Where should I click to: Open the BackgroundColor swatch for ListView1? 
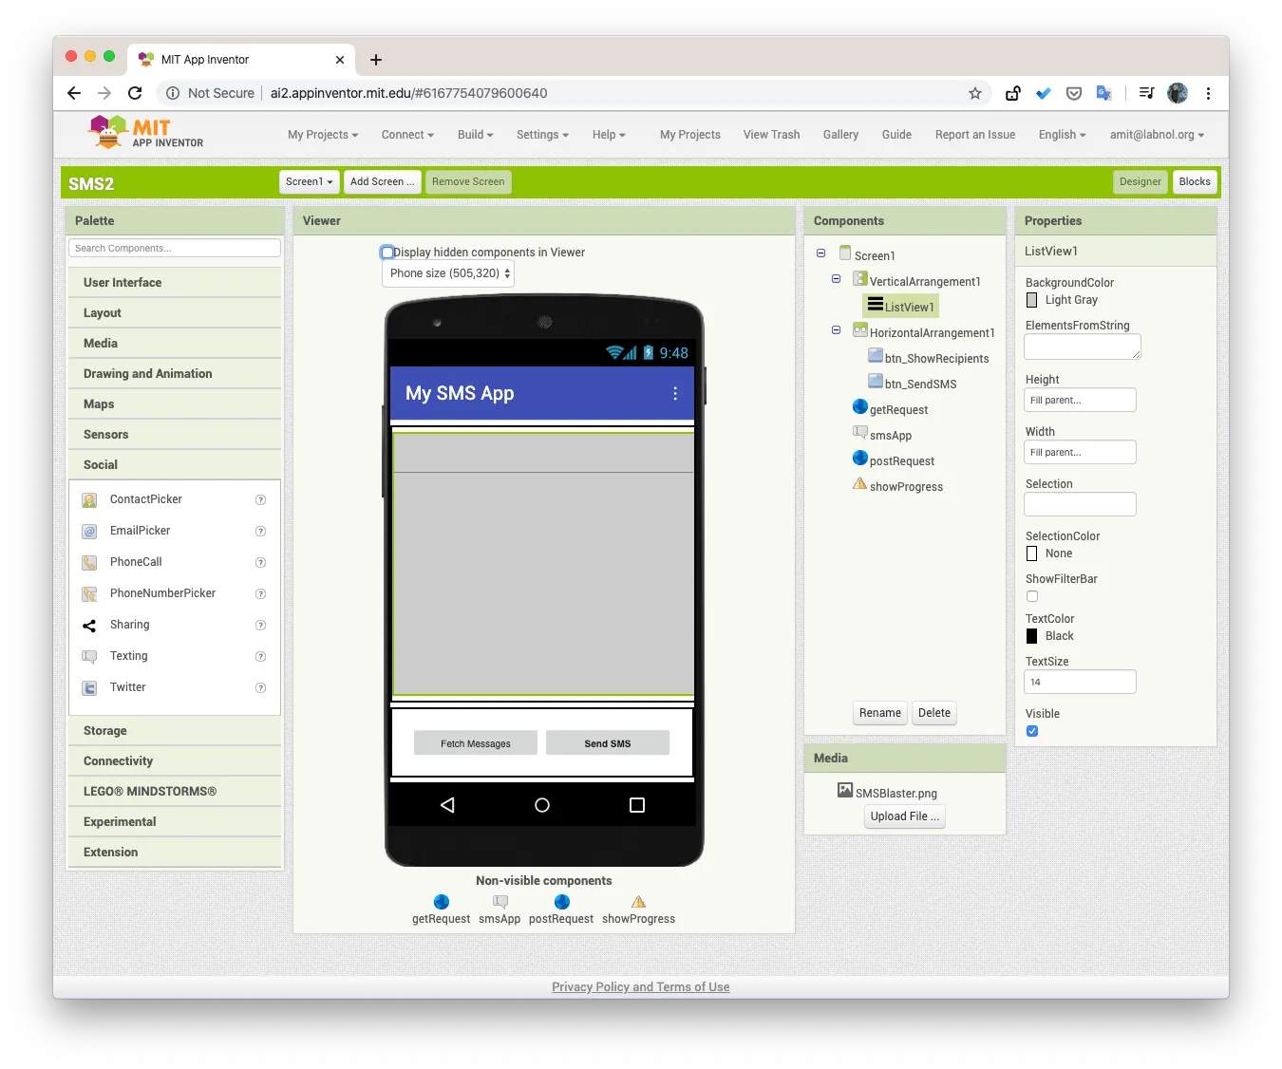[1031, 299]
